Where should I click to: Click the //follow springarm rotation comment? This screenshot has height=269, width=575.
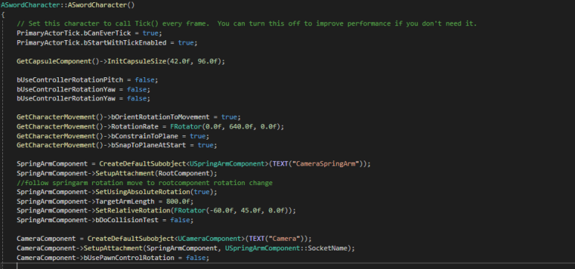pos(145,183)
